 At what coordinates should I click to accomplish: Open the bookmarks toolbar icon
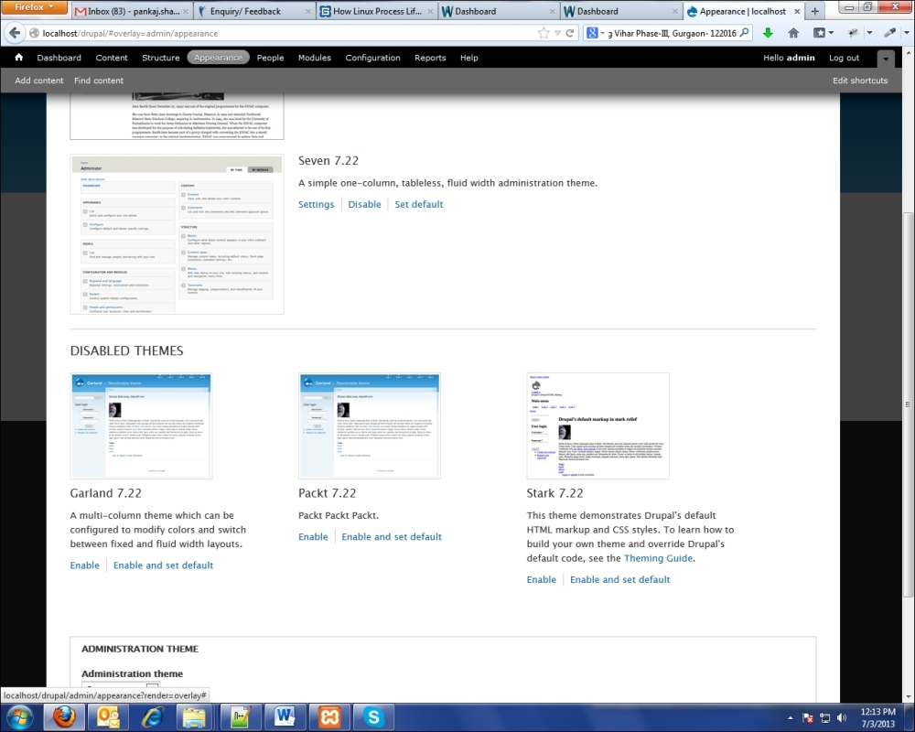click(x=819, y=33)
